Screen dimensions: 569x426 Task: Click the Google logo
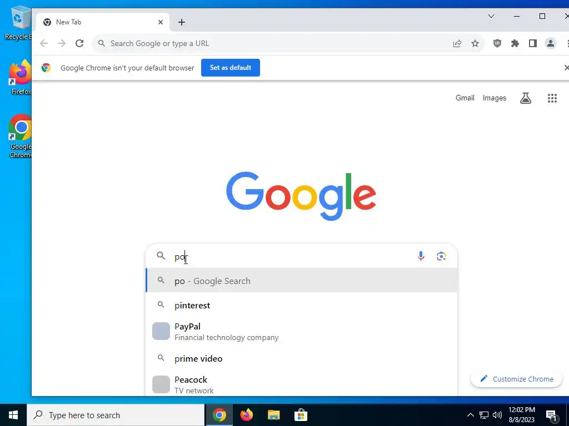click(x=301, y=196)
